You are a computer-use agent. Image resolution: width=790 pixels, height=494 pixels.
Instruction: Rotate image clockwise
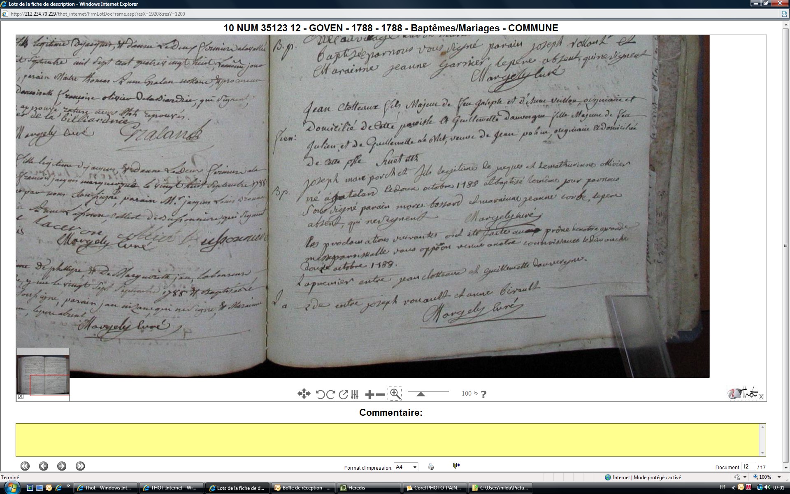point(330,394)
